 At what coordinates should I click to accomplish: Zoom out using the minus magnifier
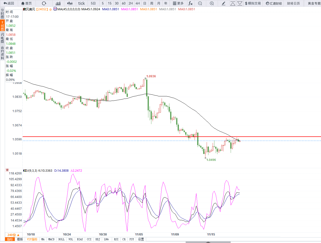click(200, 3)
